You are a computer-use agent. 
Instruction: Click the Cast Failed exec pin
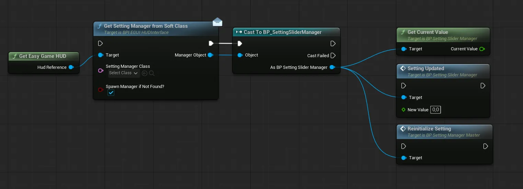pos(333,55)
